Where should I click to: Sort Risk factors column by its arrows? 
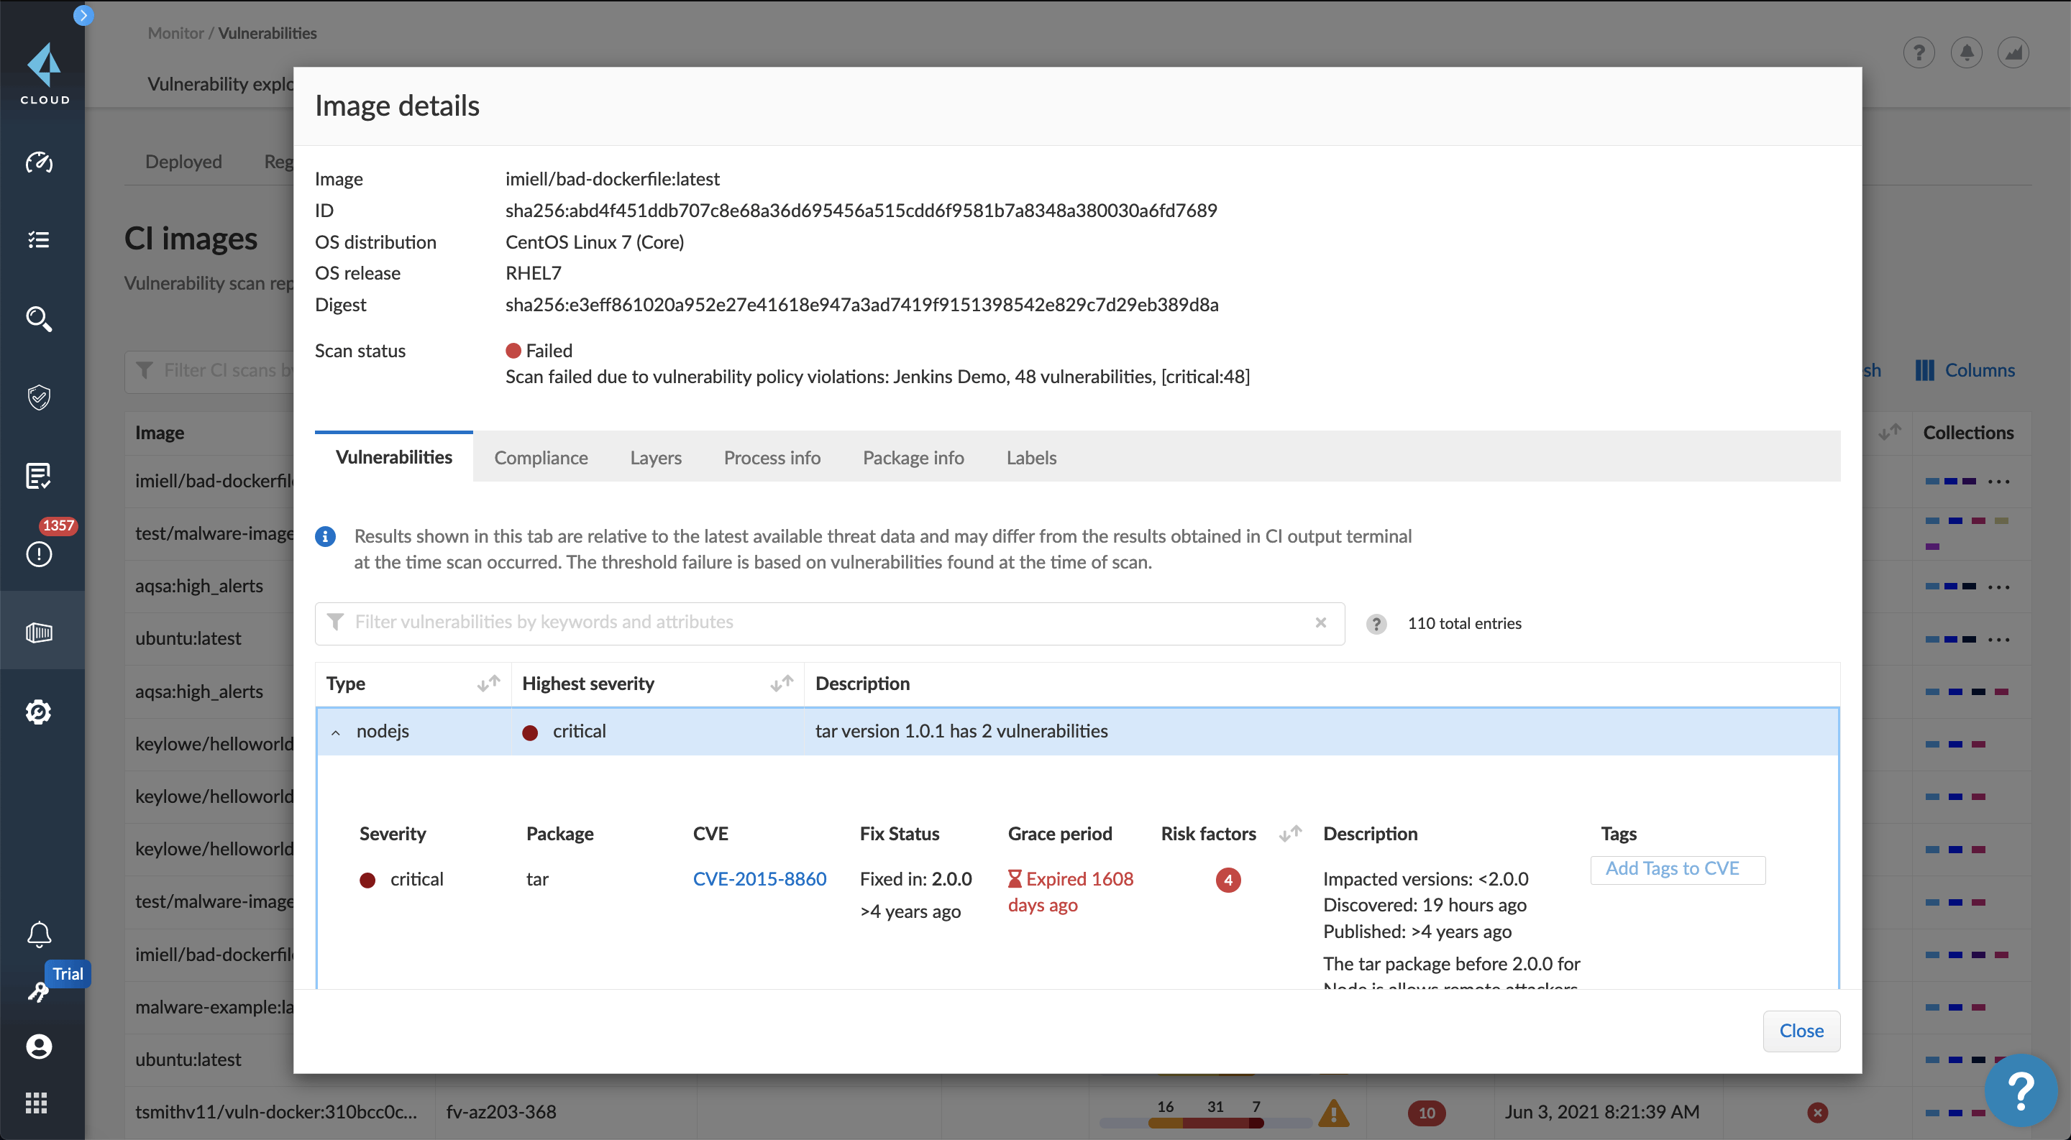[x=1289, y=834]
